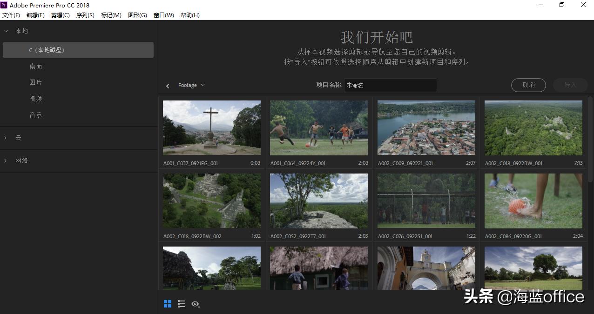The height and width of the screenshot is (314, 594).
Task: Click the 项目名称 input field
Action: (x=390, y=85)
